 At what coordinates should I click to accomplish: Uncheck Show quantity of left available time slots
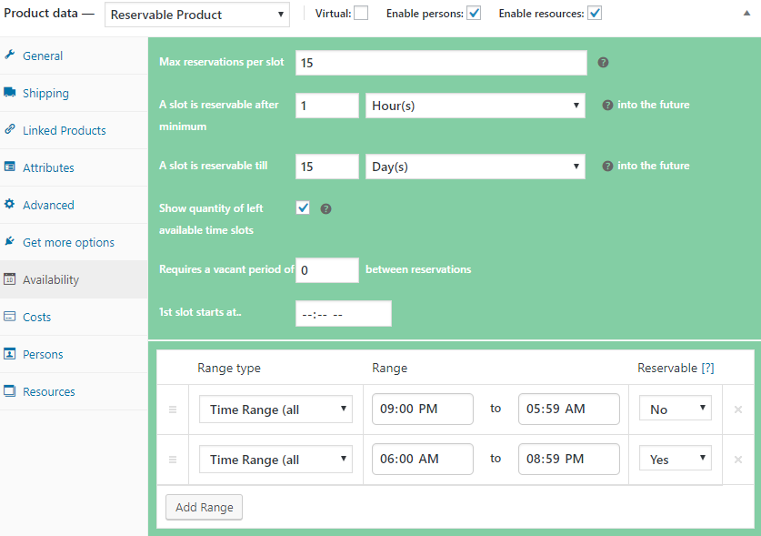pos(304,208)
